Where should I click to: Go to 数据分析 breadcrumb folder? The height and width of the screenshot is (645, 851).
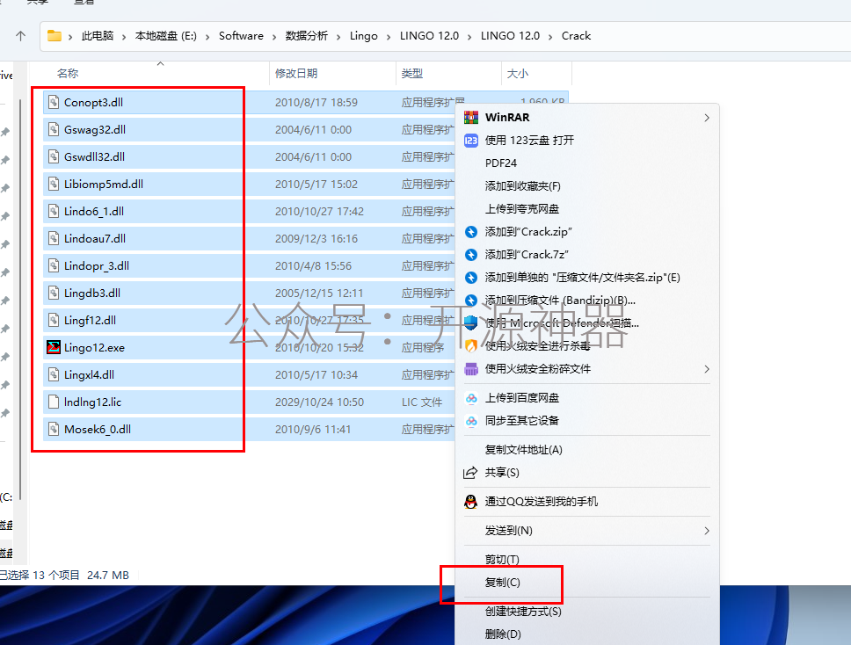307,36
